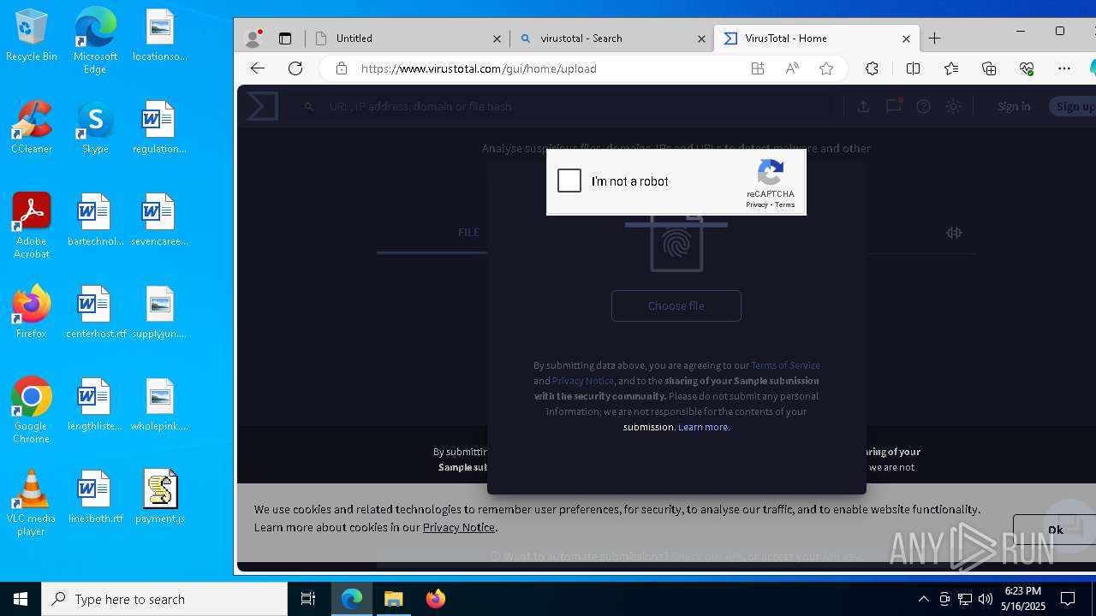Open the Favorites list
This screenshot has height=616, width=1096.
click(x=951, y=68)
